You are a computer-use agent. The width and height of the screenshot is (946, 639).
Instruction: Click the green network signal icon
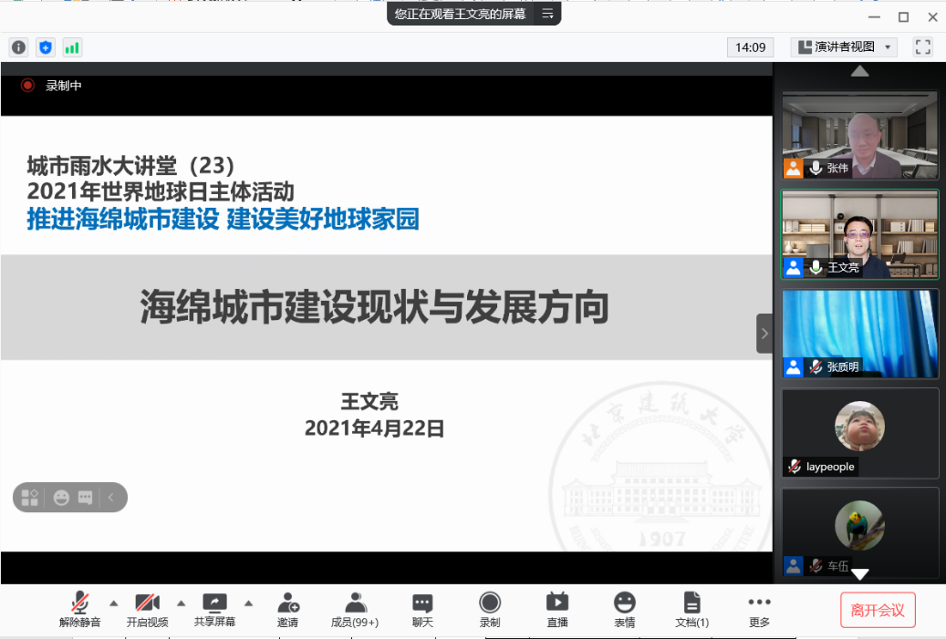[71, 47]
